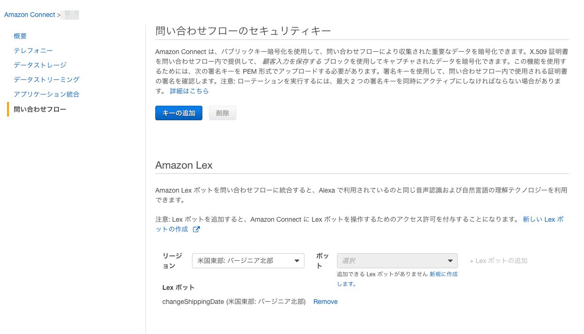Select データストレージ in the sidebar
This screenshot has height=334, width=584.
(40, 65)
